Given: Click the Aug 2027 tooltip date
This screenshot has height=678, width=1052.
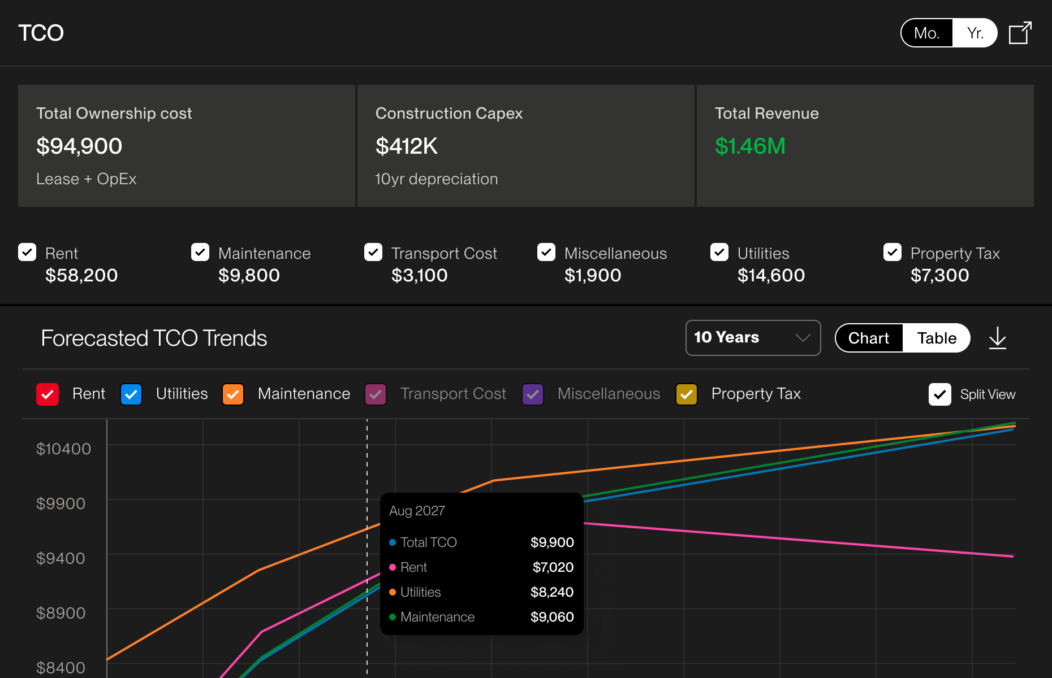Looking at the screenshot, I should tap(417, 511).
